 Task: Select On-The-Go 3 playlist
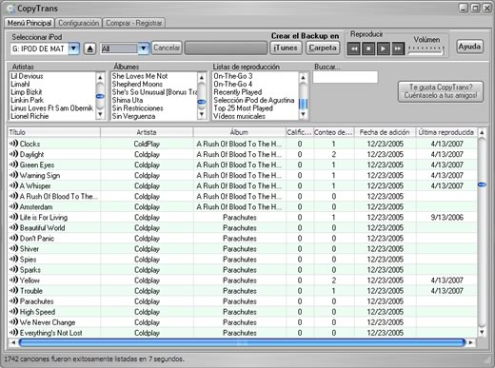point(233,76)
